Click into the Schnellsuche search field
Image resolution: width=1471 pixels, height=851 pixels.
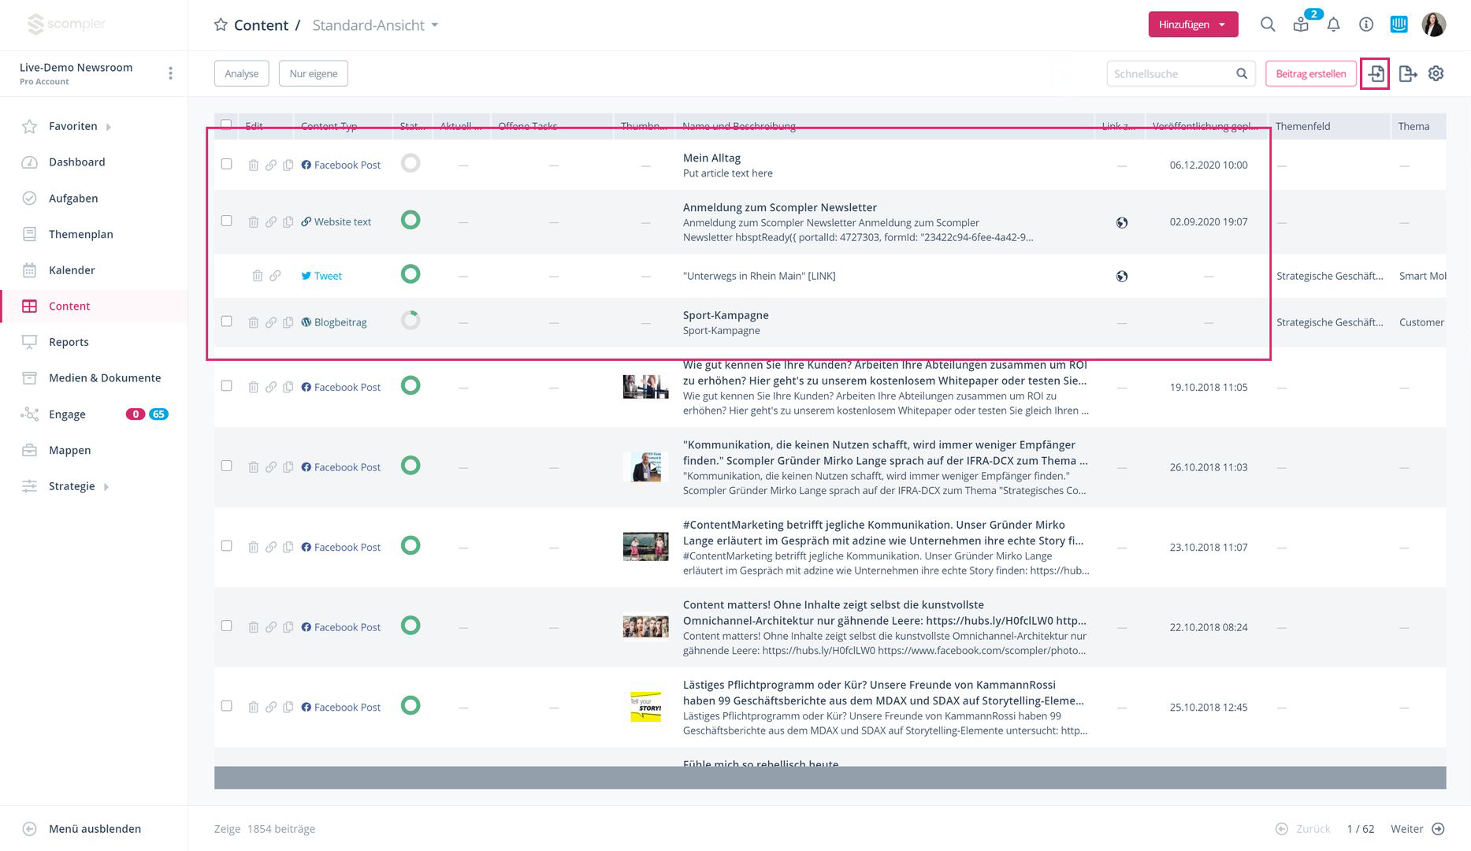click(x=1171, y=74)
